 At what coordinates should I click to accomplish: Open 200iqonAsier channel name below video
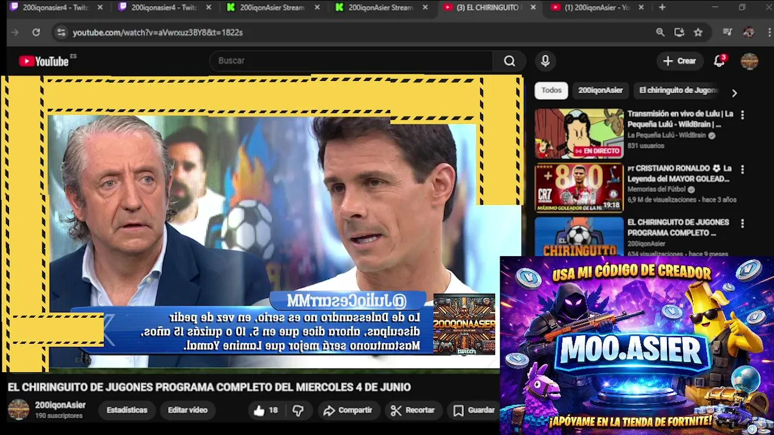coord(60,405)
